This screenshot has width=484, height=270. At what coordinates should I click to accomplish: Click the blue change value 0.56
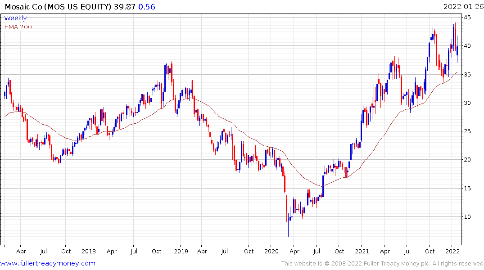pyautogui.click(x=147, y=7)
